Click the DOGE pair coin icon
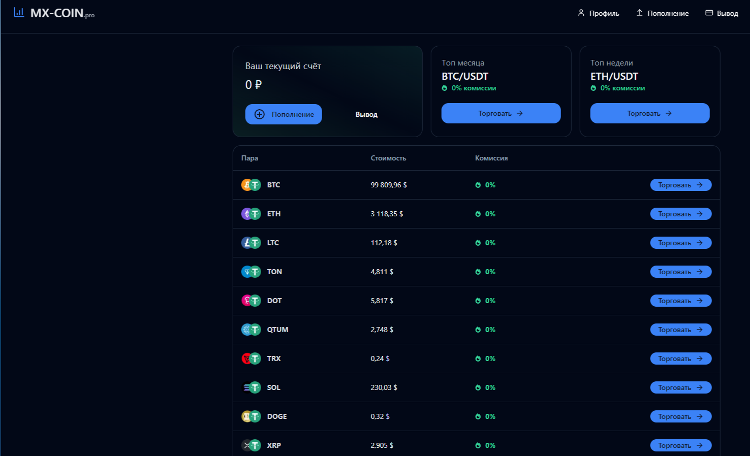The height and width of the screenshot is (456, 750). tap(251, 416)
